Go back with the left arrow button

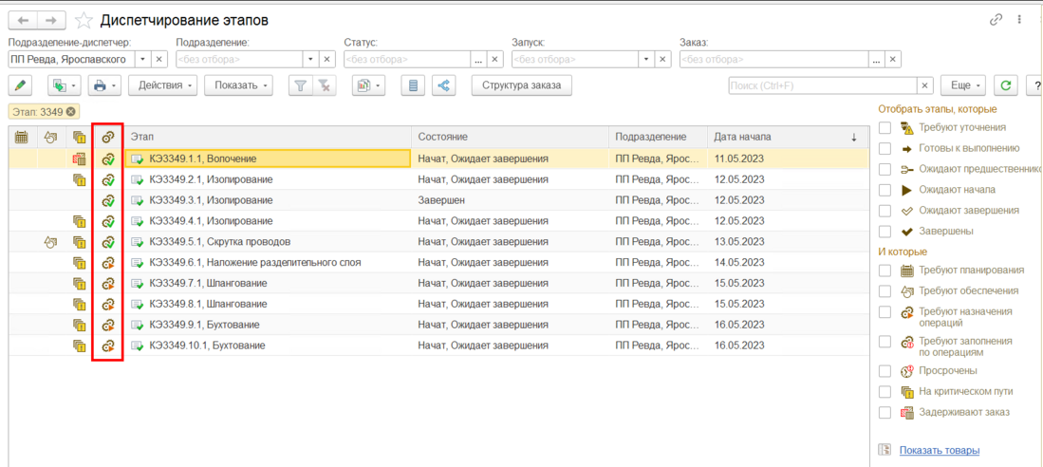click(24, 21)
